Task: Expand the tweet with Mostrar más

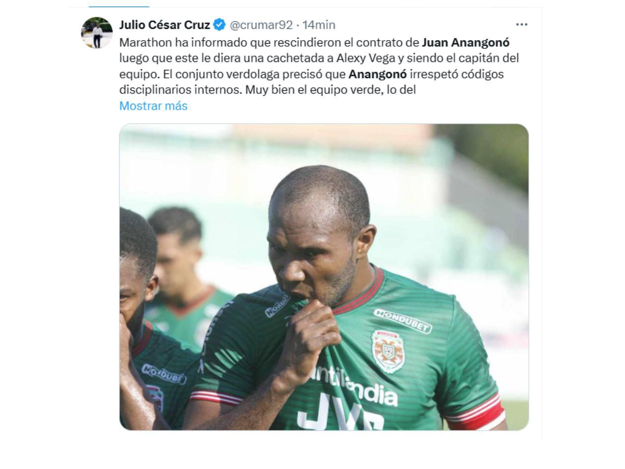Action: click(153, 106)
